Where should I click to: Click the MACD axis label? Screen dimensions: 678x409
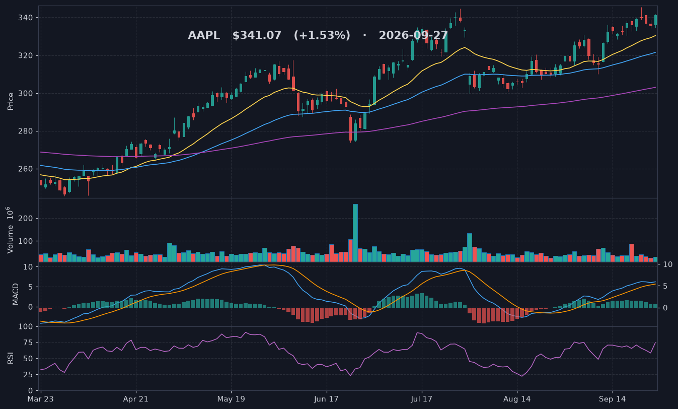coord(16,294)
